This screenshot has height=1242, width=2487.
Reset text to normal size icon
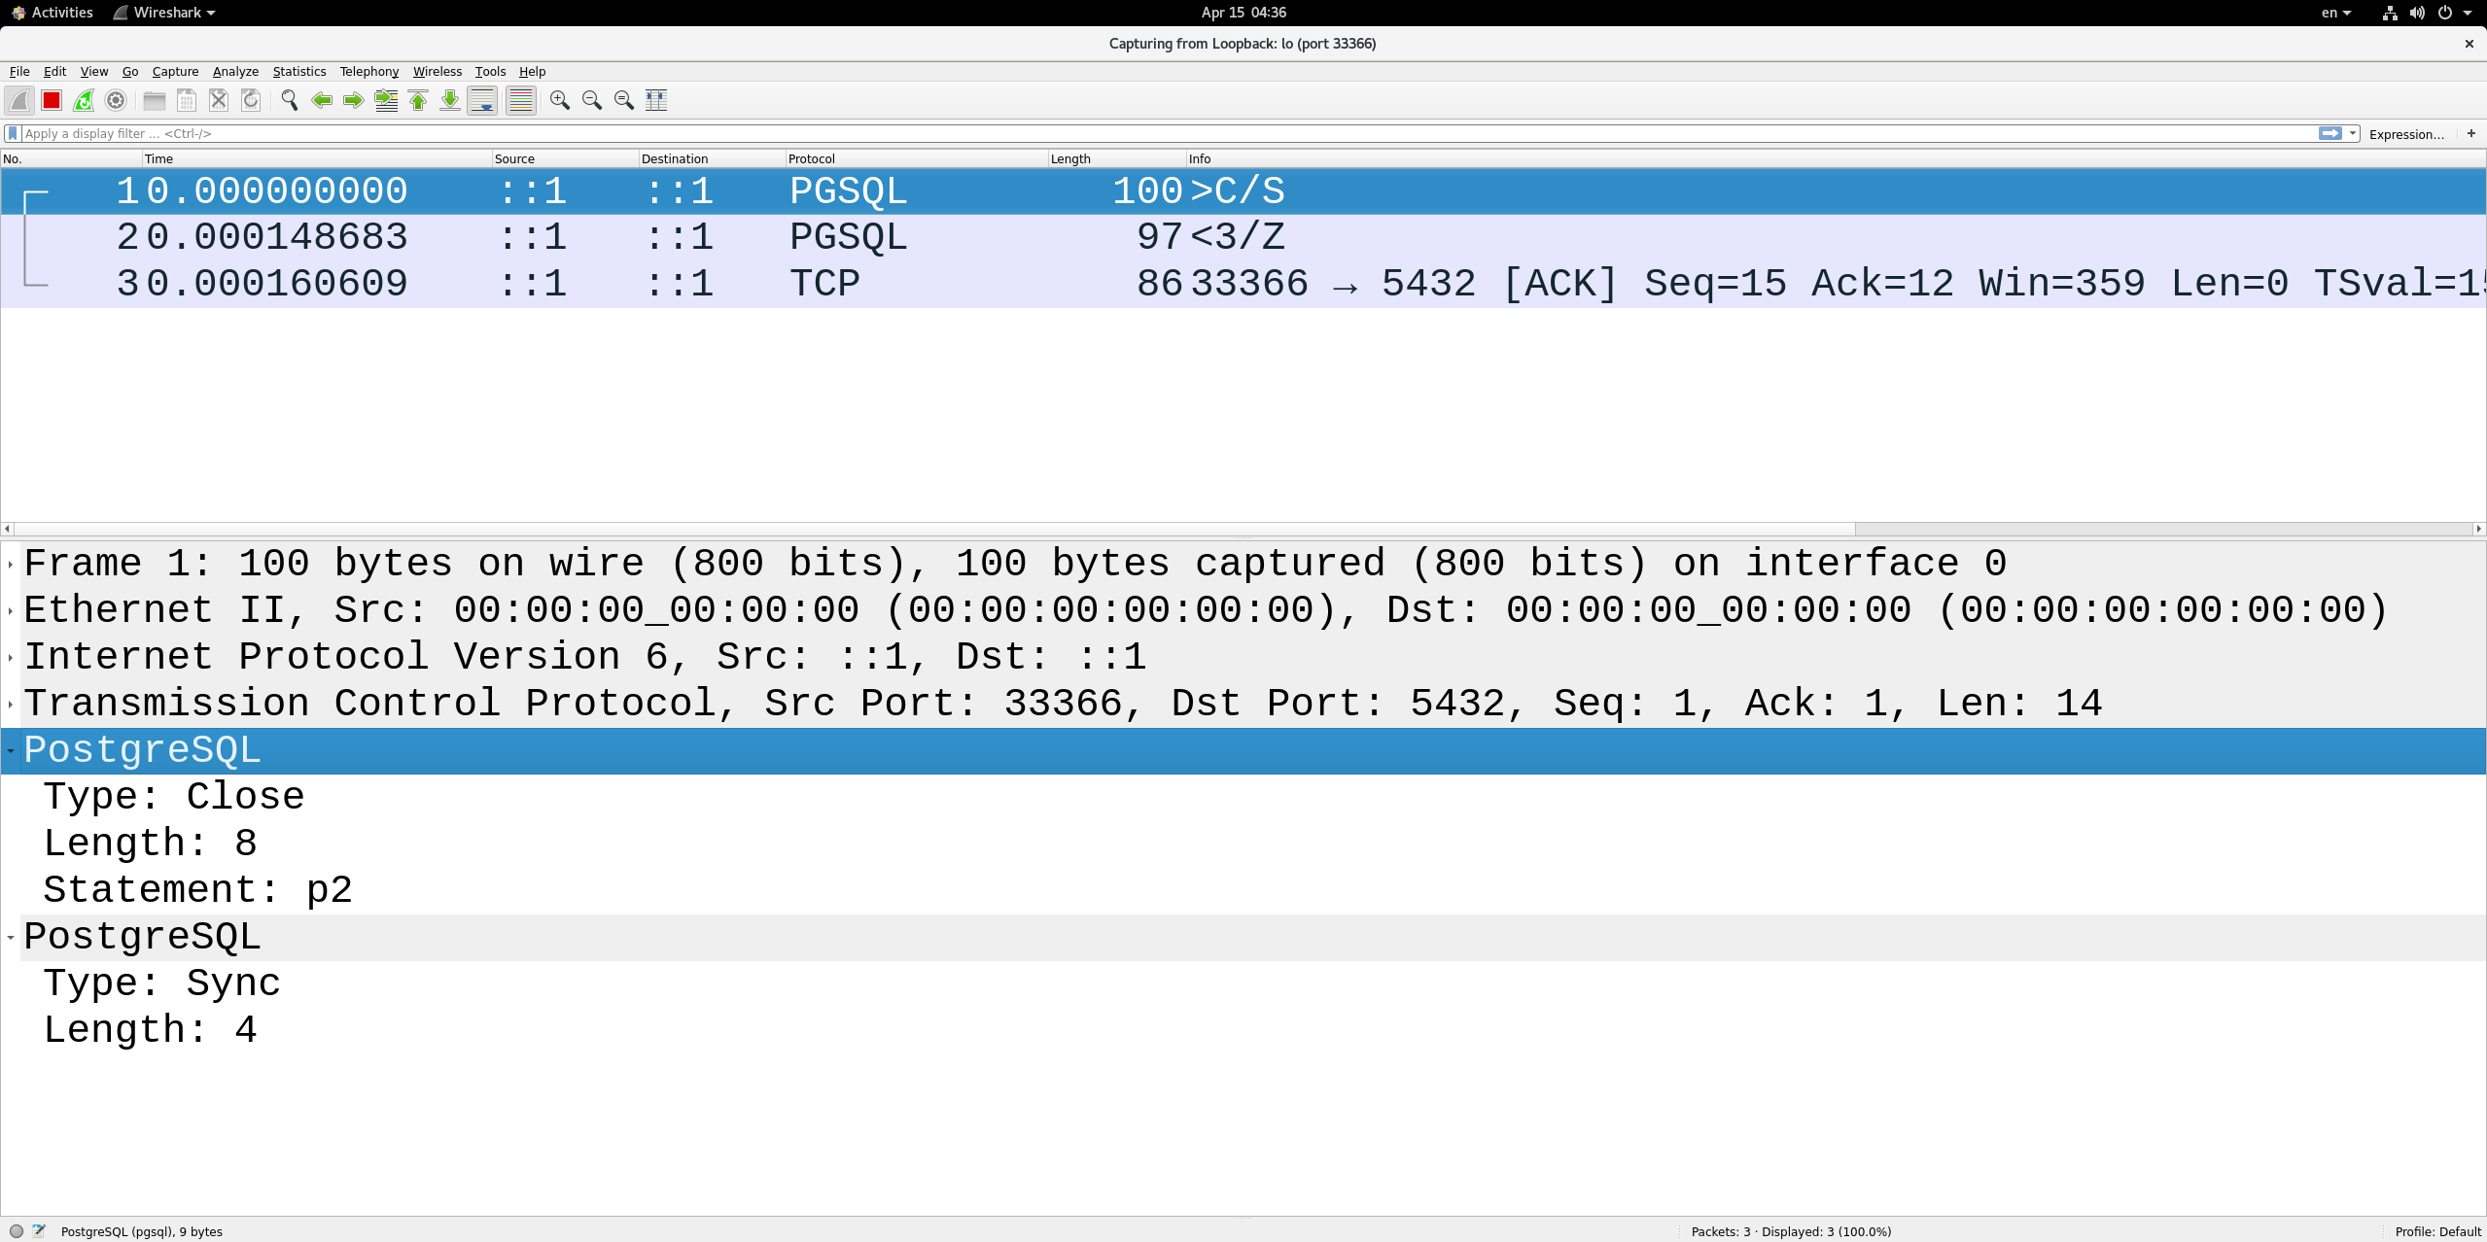pos(624,100)
